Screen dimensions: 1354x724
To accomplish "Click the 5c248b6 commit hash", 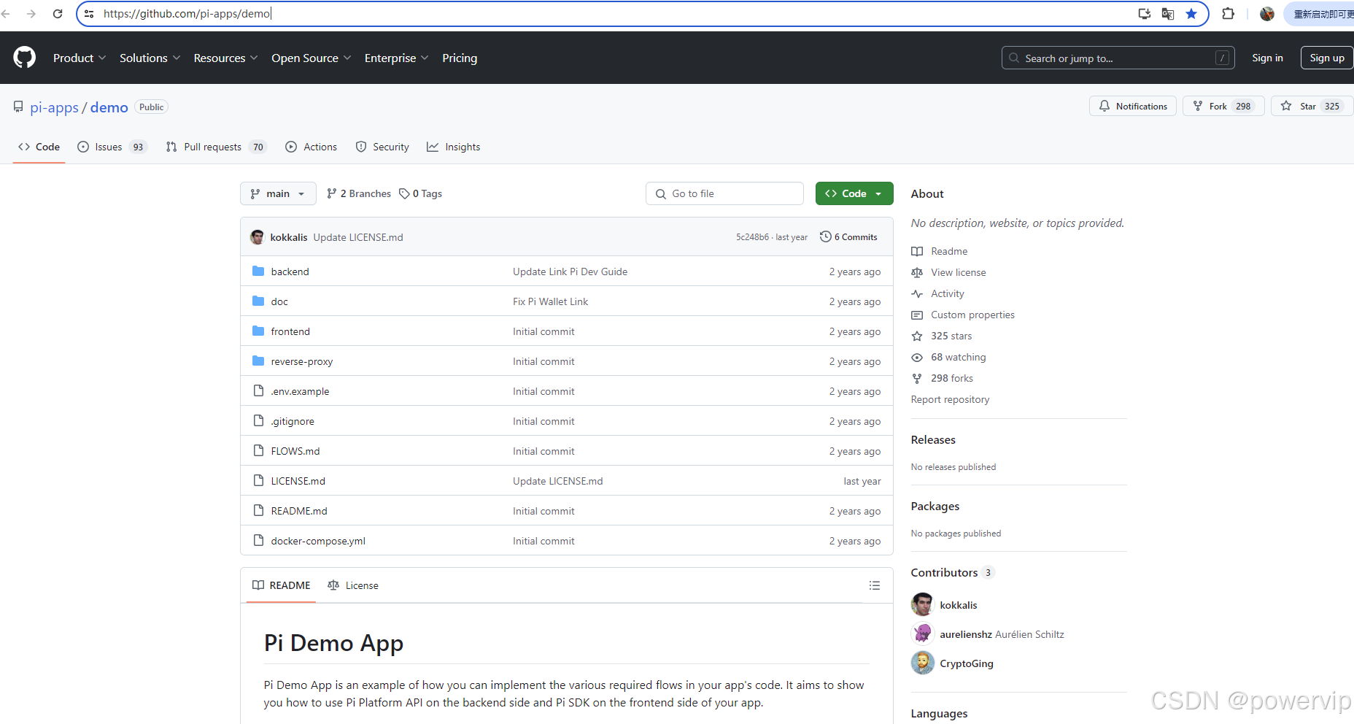I will click(x=752, y=237).
